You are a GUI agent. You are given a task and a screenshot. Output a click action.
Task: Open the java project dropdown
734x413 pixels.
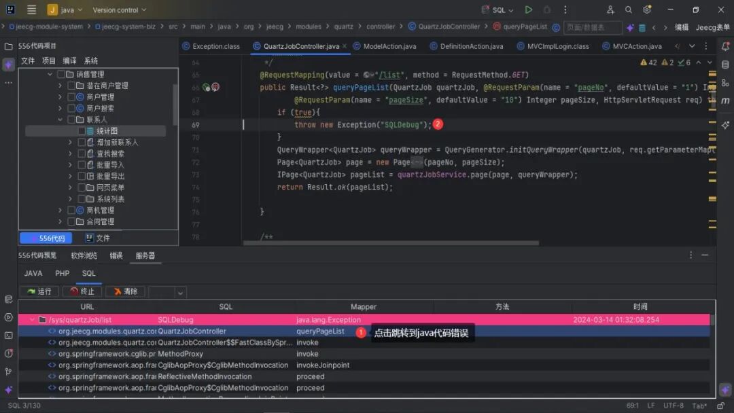(65, 10)
